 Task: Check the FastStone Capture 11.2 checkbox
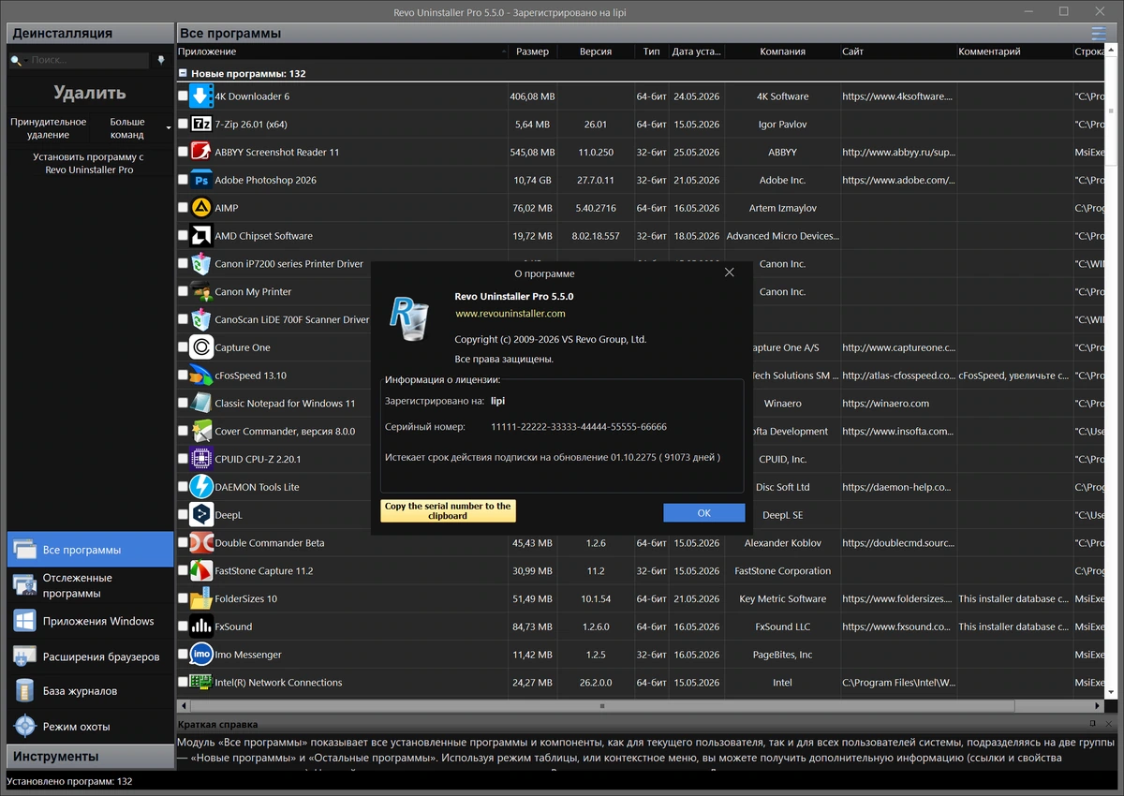click(x=183, y=570)
